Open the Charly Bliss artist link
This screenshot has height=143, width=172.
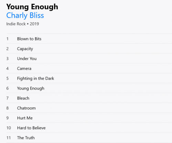tap(25, 15)
